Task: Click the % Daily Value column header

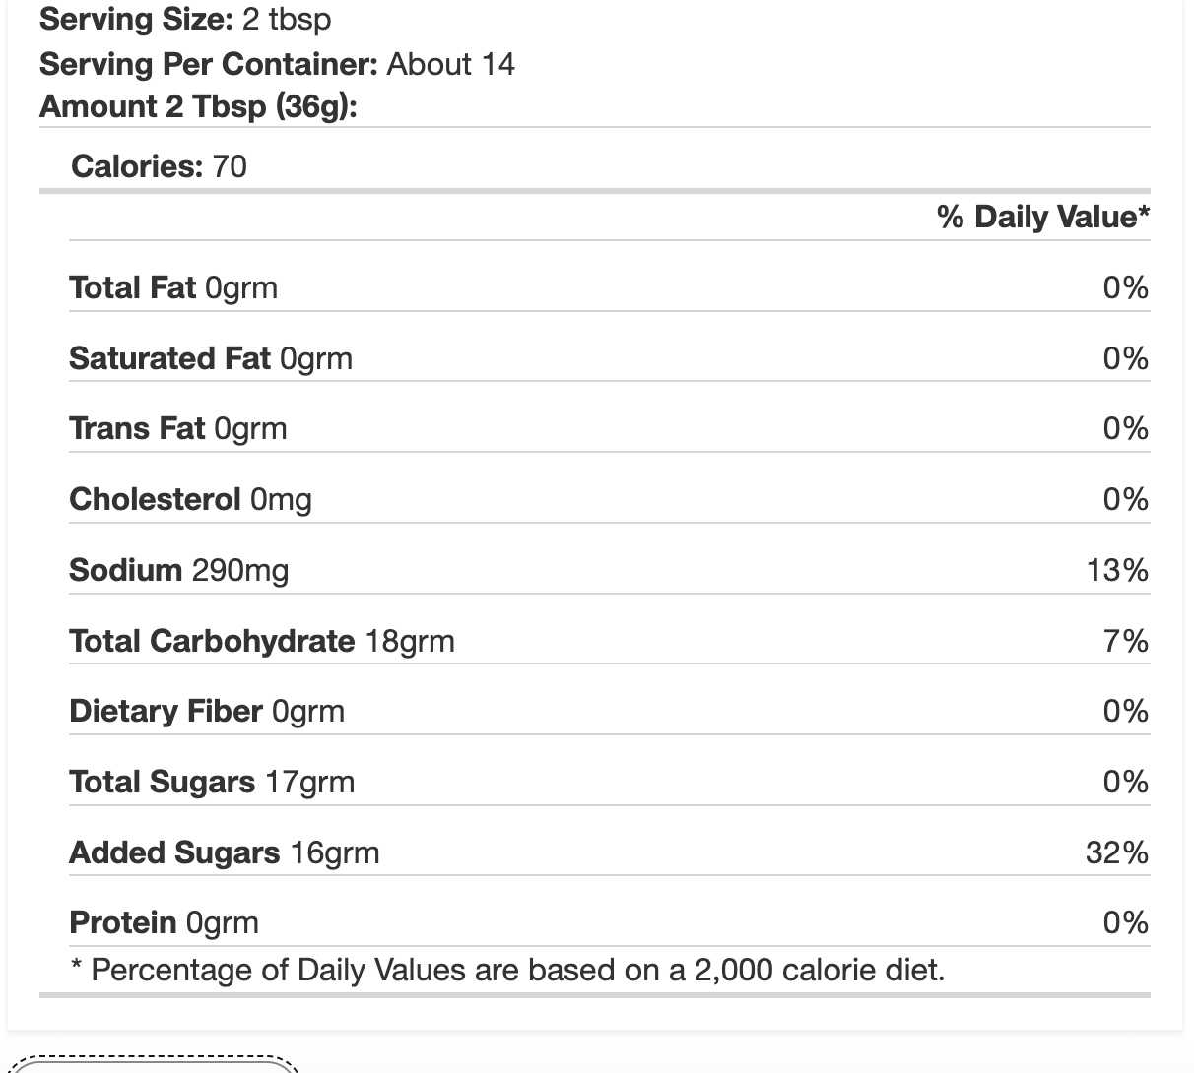Action: point(1043,217)
